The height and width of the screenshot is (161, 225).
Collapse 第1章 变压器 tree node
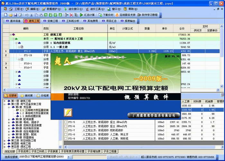9,107
